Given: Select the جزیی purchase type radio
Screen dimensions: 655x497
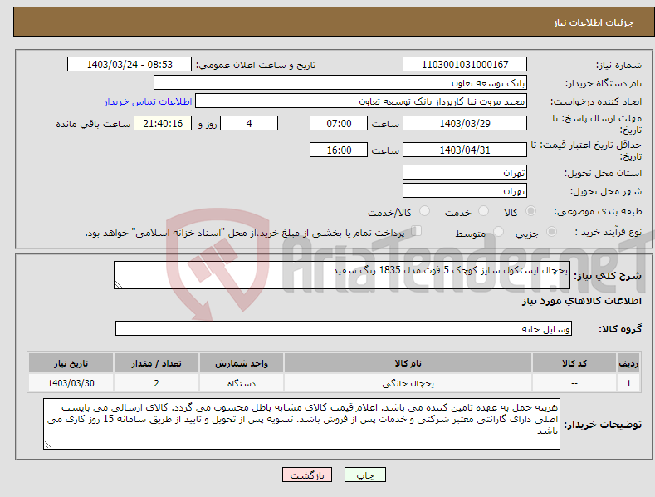Looking at the screenshot, I should tap(551, 231).
